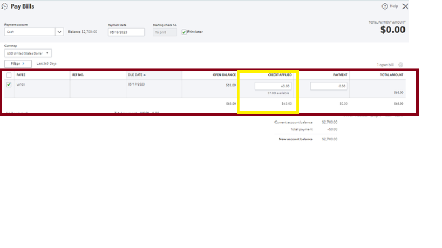Image resolution: width=442 pixels, height=248 pixels.
Task: Click the $0.00 total payment amount
Action: click(x=393, y=30)
